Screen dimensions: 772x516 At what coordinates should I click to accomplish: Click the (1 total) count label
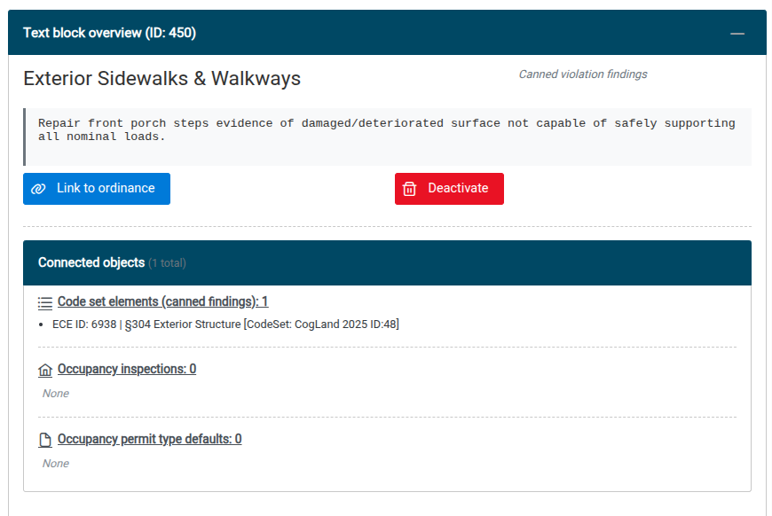(x=168, y=263)
